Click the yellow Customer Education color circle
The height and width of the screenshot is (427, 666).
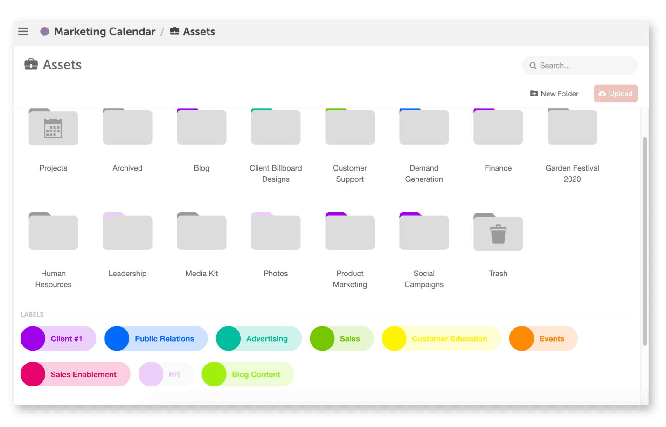pos(394,338)
